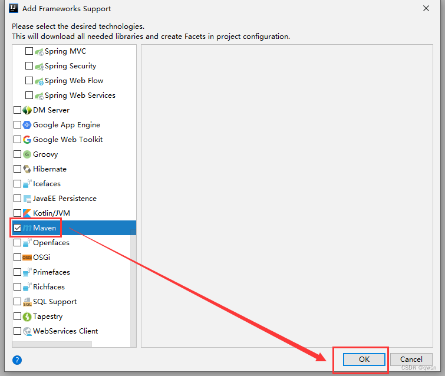This screenshot has height=376, width=445.
Task: Dismiss dialog with Cancel button
Action: tap(411, 359)
